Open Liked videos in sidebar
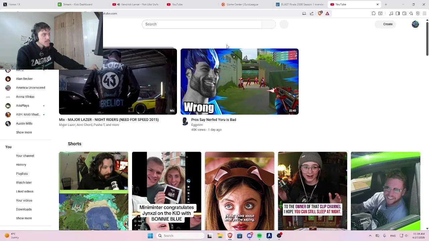Screen dimensions: 429x241 24,191
